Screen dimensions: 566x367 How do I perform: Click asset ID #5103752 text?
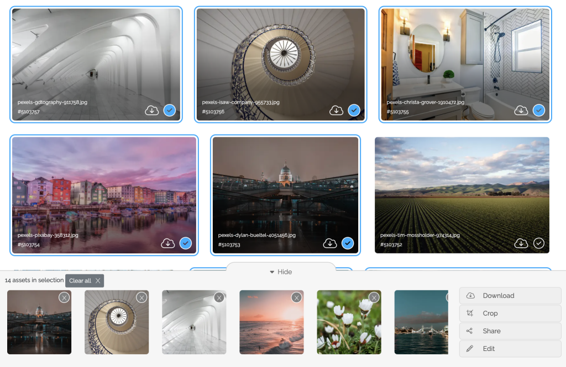pos(391,245)
